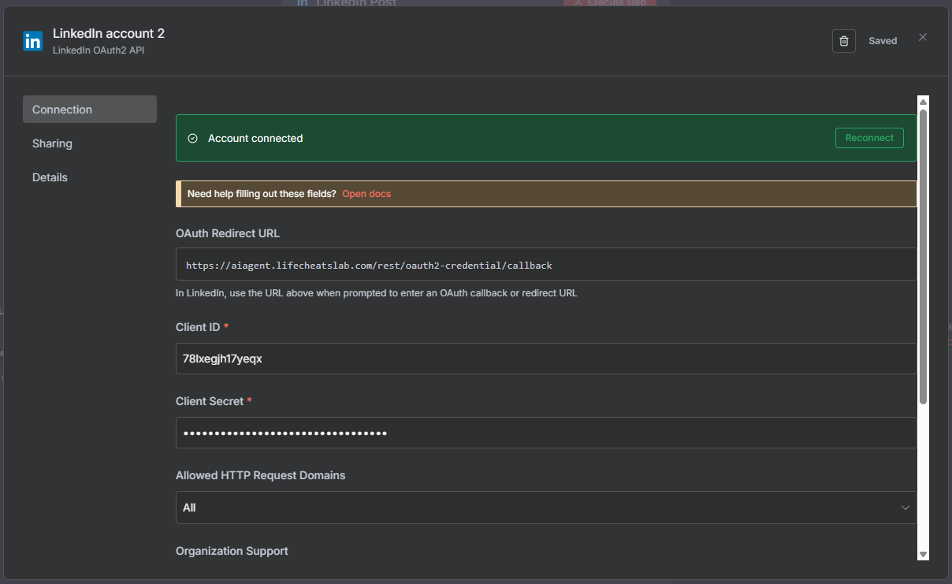
Task: Click the OAuth Redirect URL field
Action: [x=545, y=265]
